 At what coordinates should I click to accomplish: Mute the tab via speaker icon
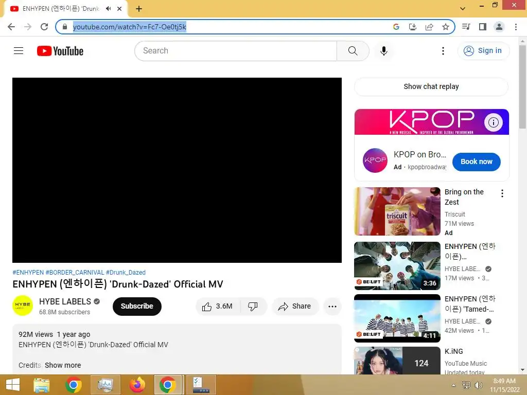coord(108,9)
